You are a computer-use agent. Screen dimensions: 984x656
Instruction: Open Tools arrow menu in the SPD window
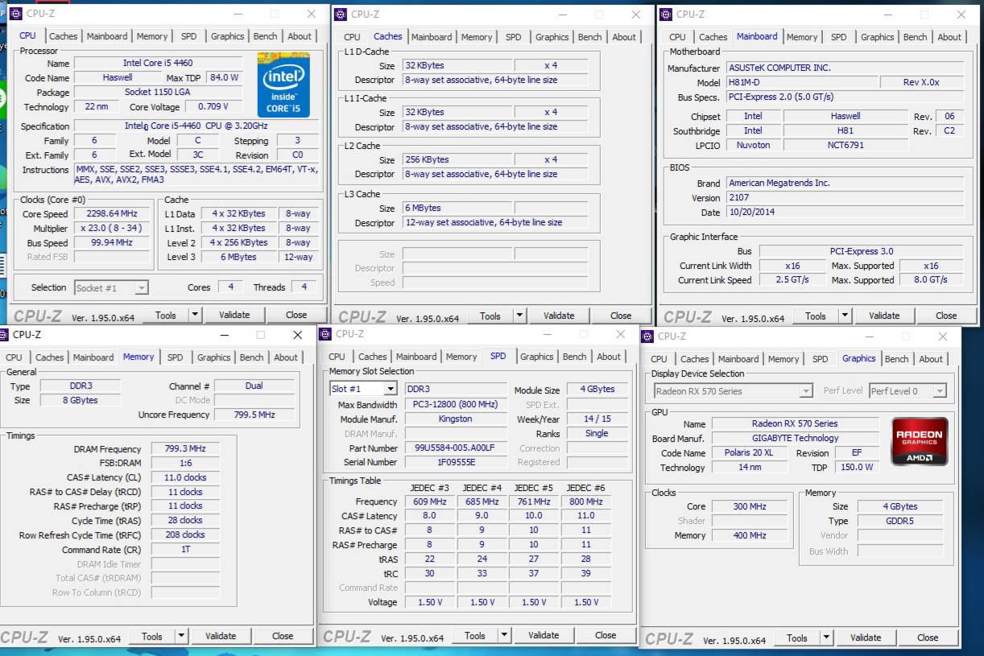point(504,635)
